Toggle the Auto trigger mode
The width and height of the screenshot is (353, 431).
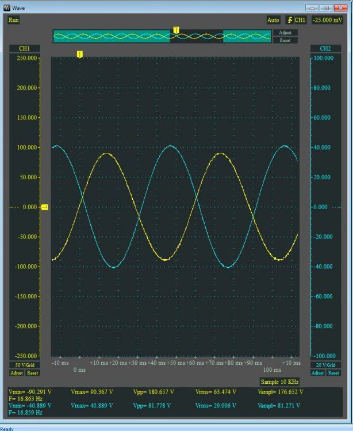[x=273, y=20]
